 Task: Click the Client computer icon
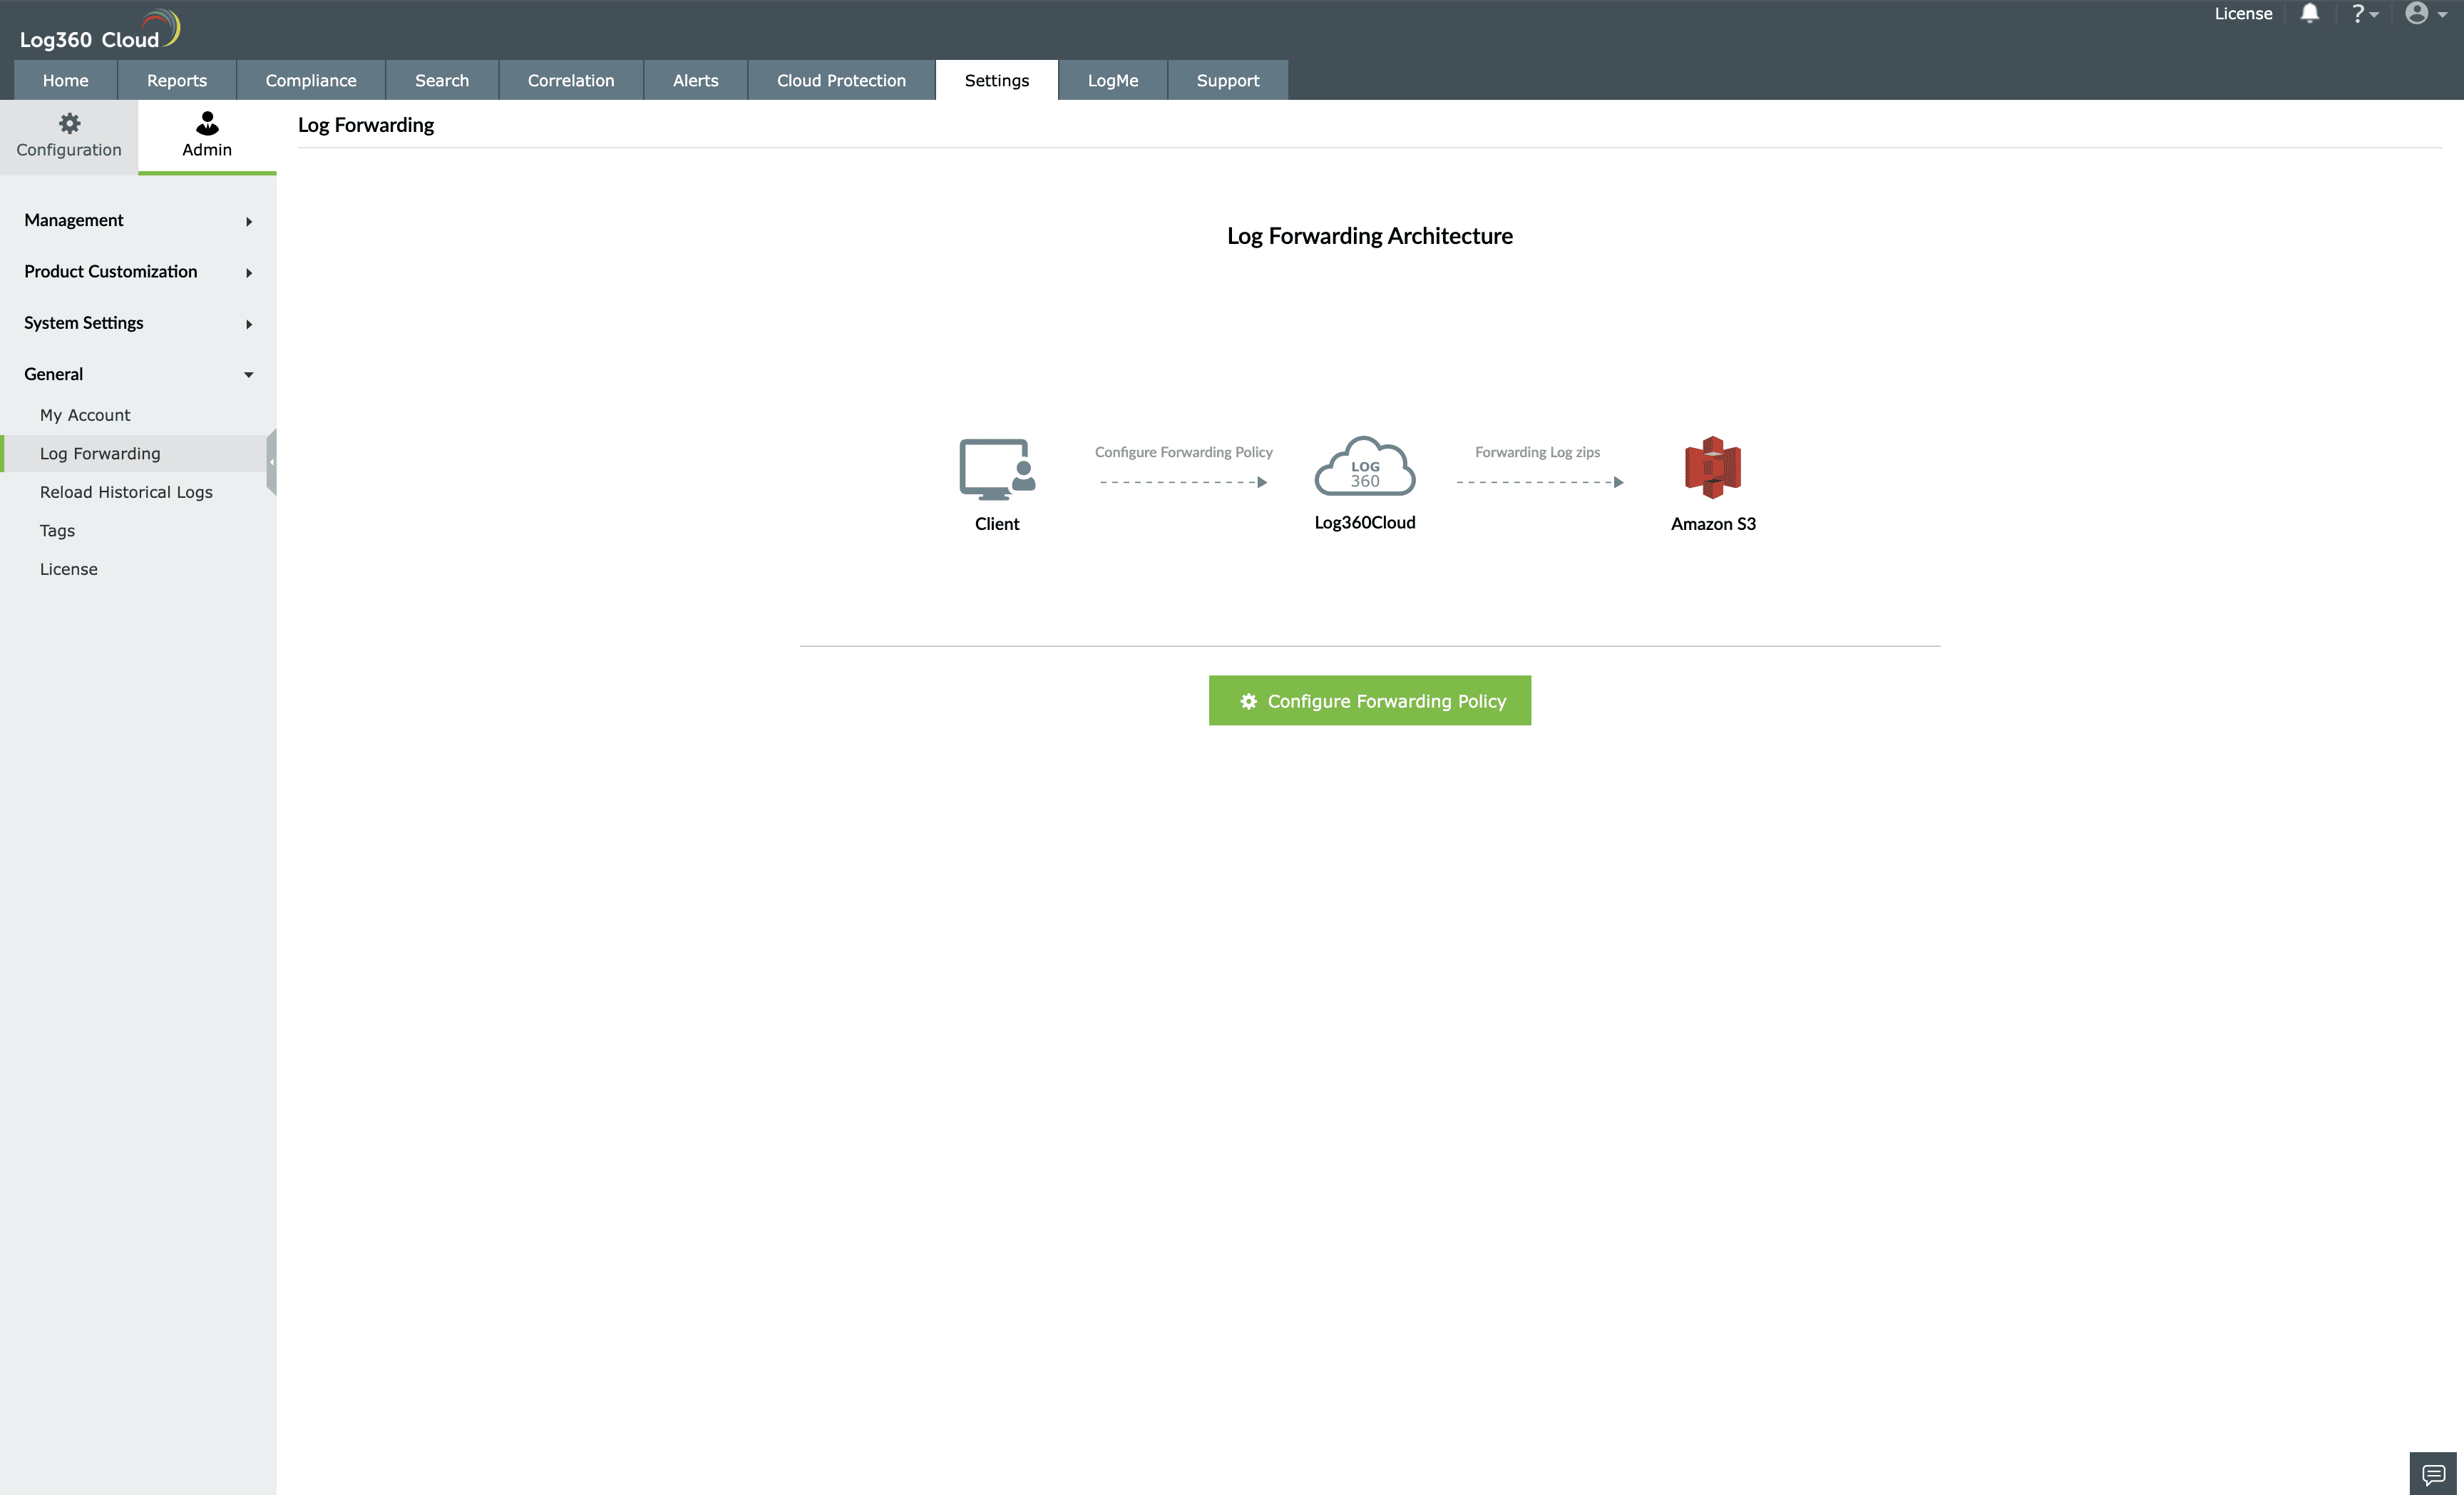[997, 469]
